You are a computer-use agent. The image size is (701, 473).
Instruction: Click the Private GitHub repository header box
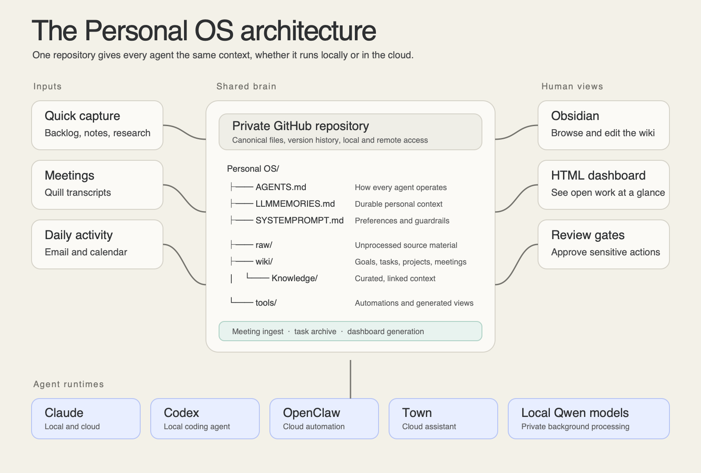coord(350,132)
